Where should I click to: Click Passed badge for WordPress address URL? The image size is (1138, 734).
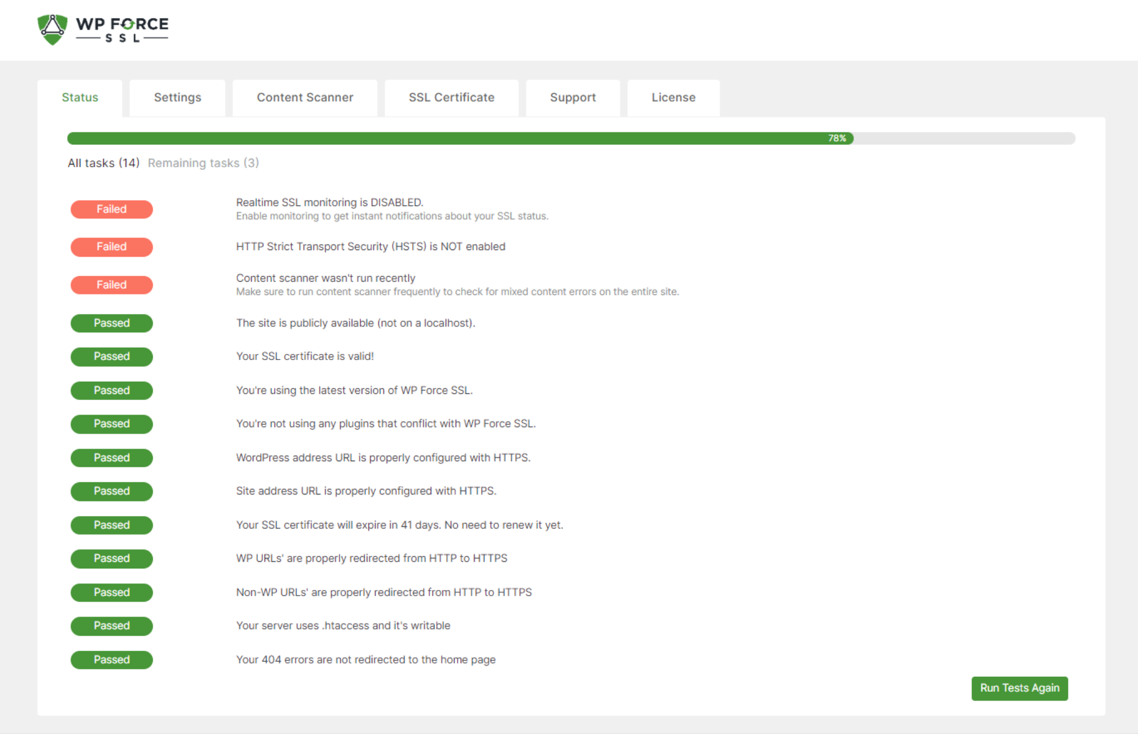point(112,458)
